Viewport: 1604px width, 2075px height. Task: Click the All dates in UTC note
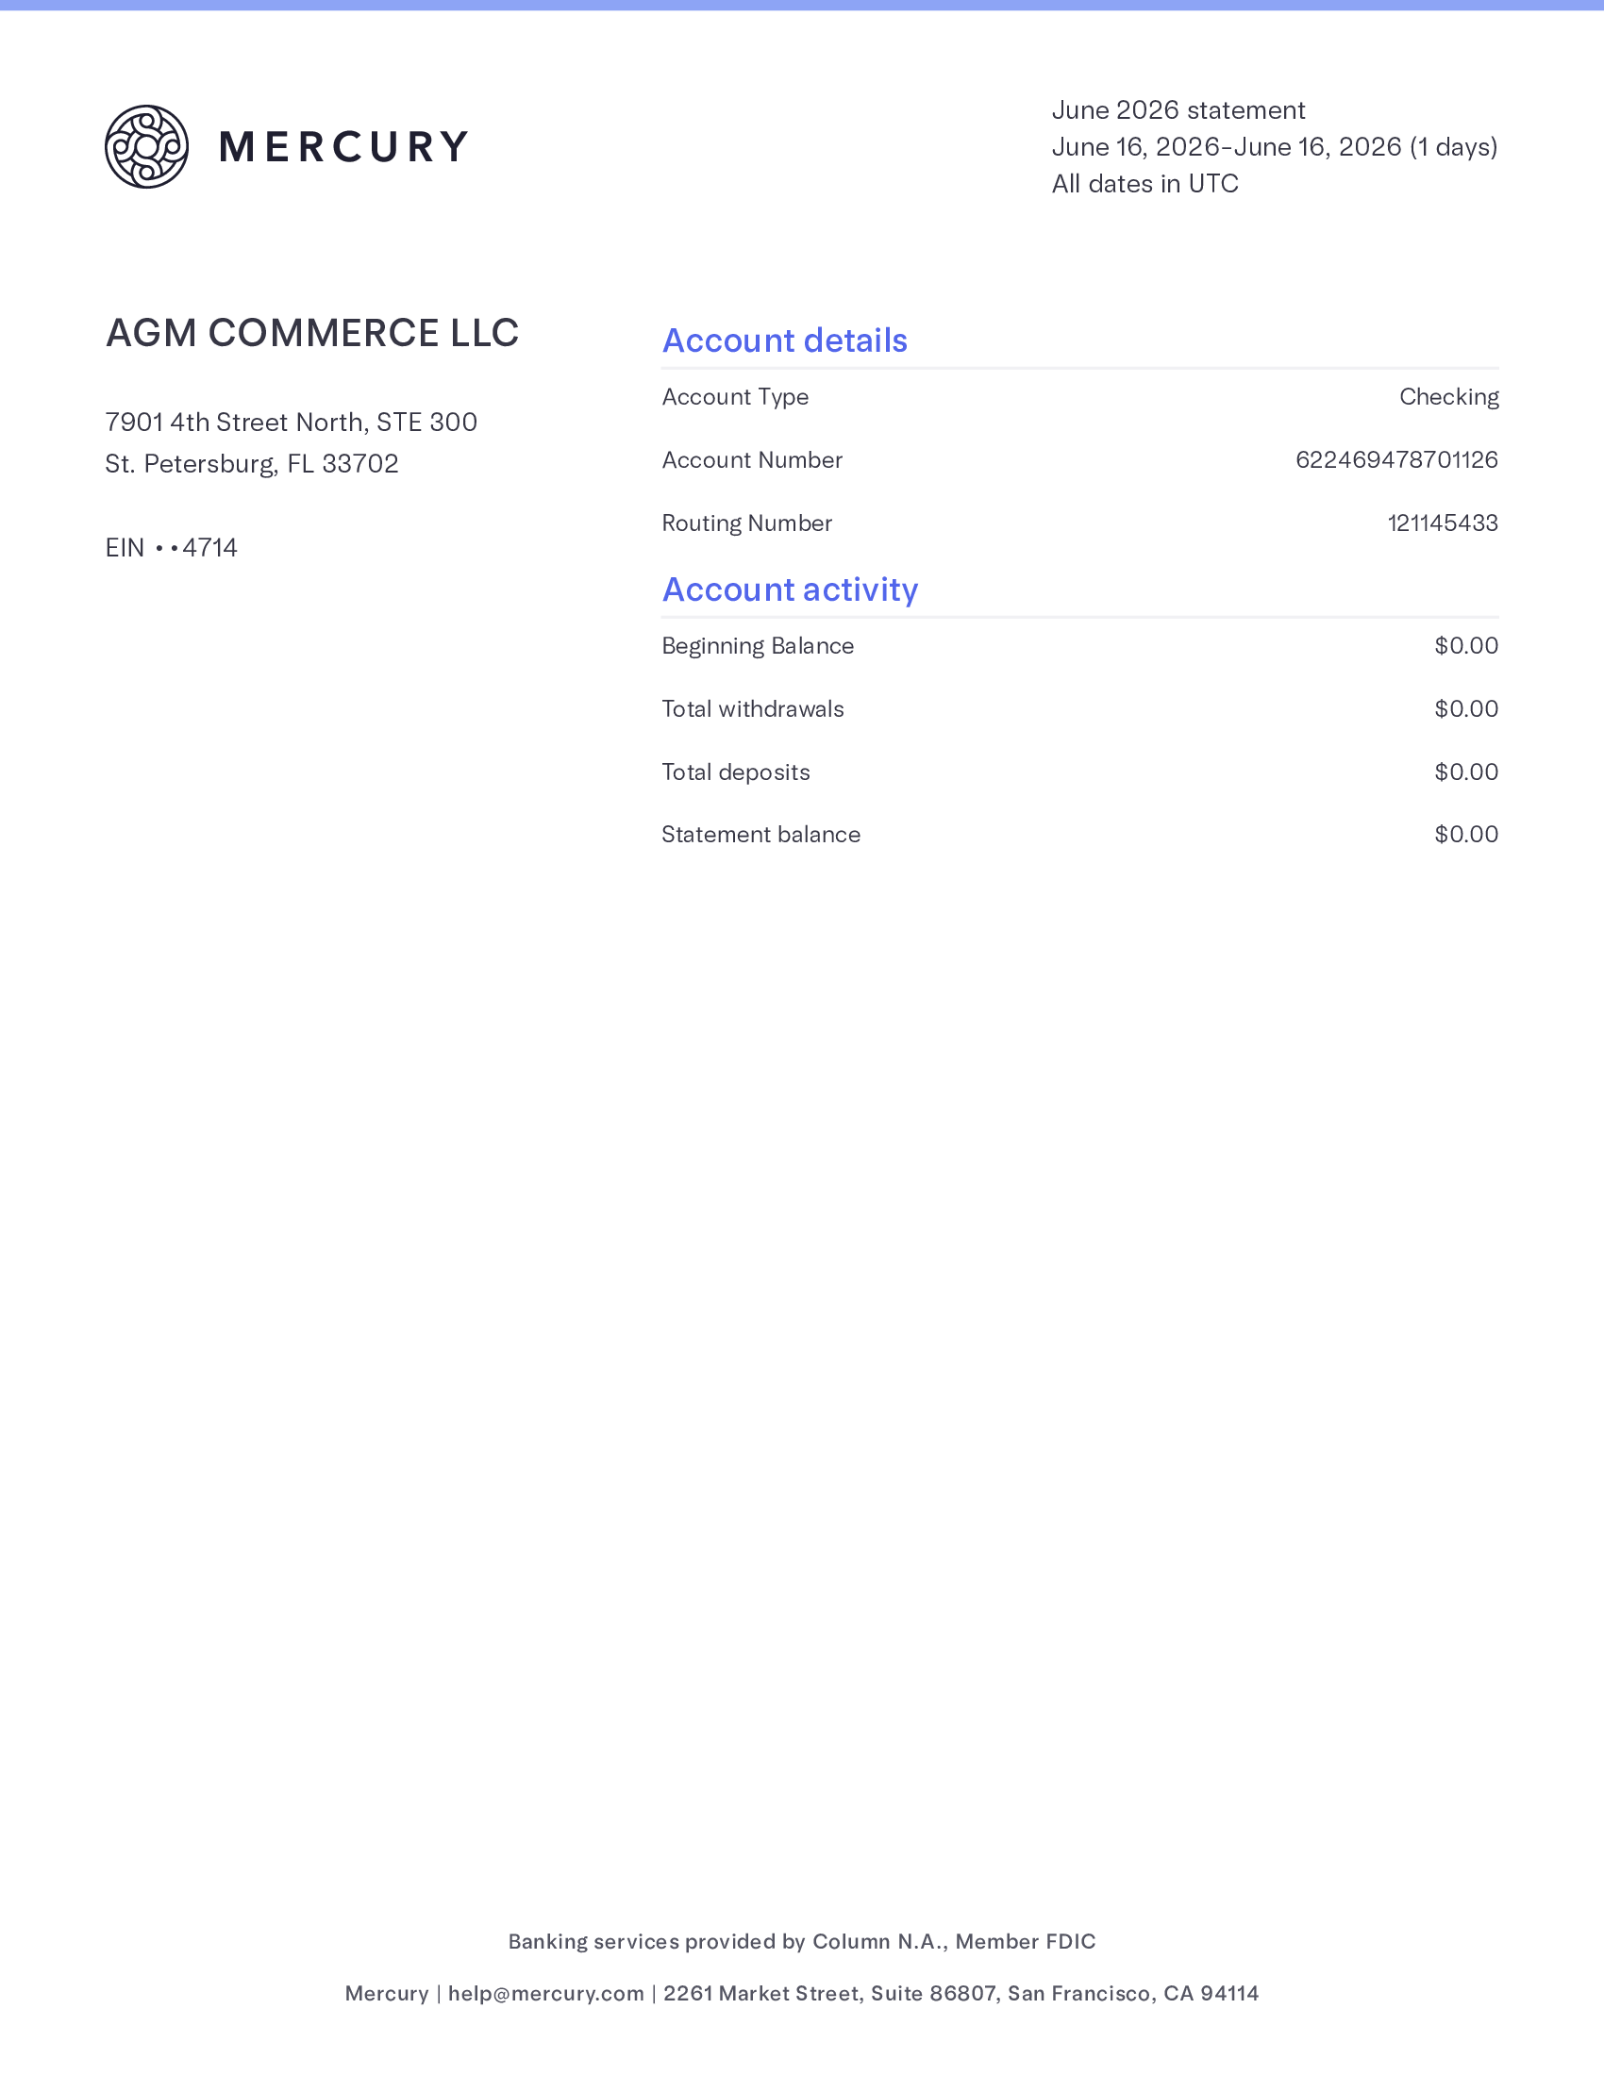click(1145, 183)
